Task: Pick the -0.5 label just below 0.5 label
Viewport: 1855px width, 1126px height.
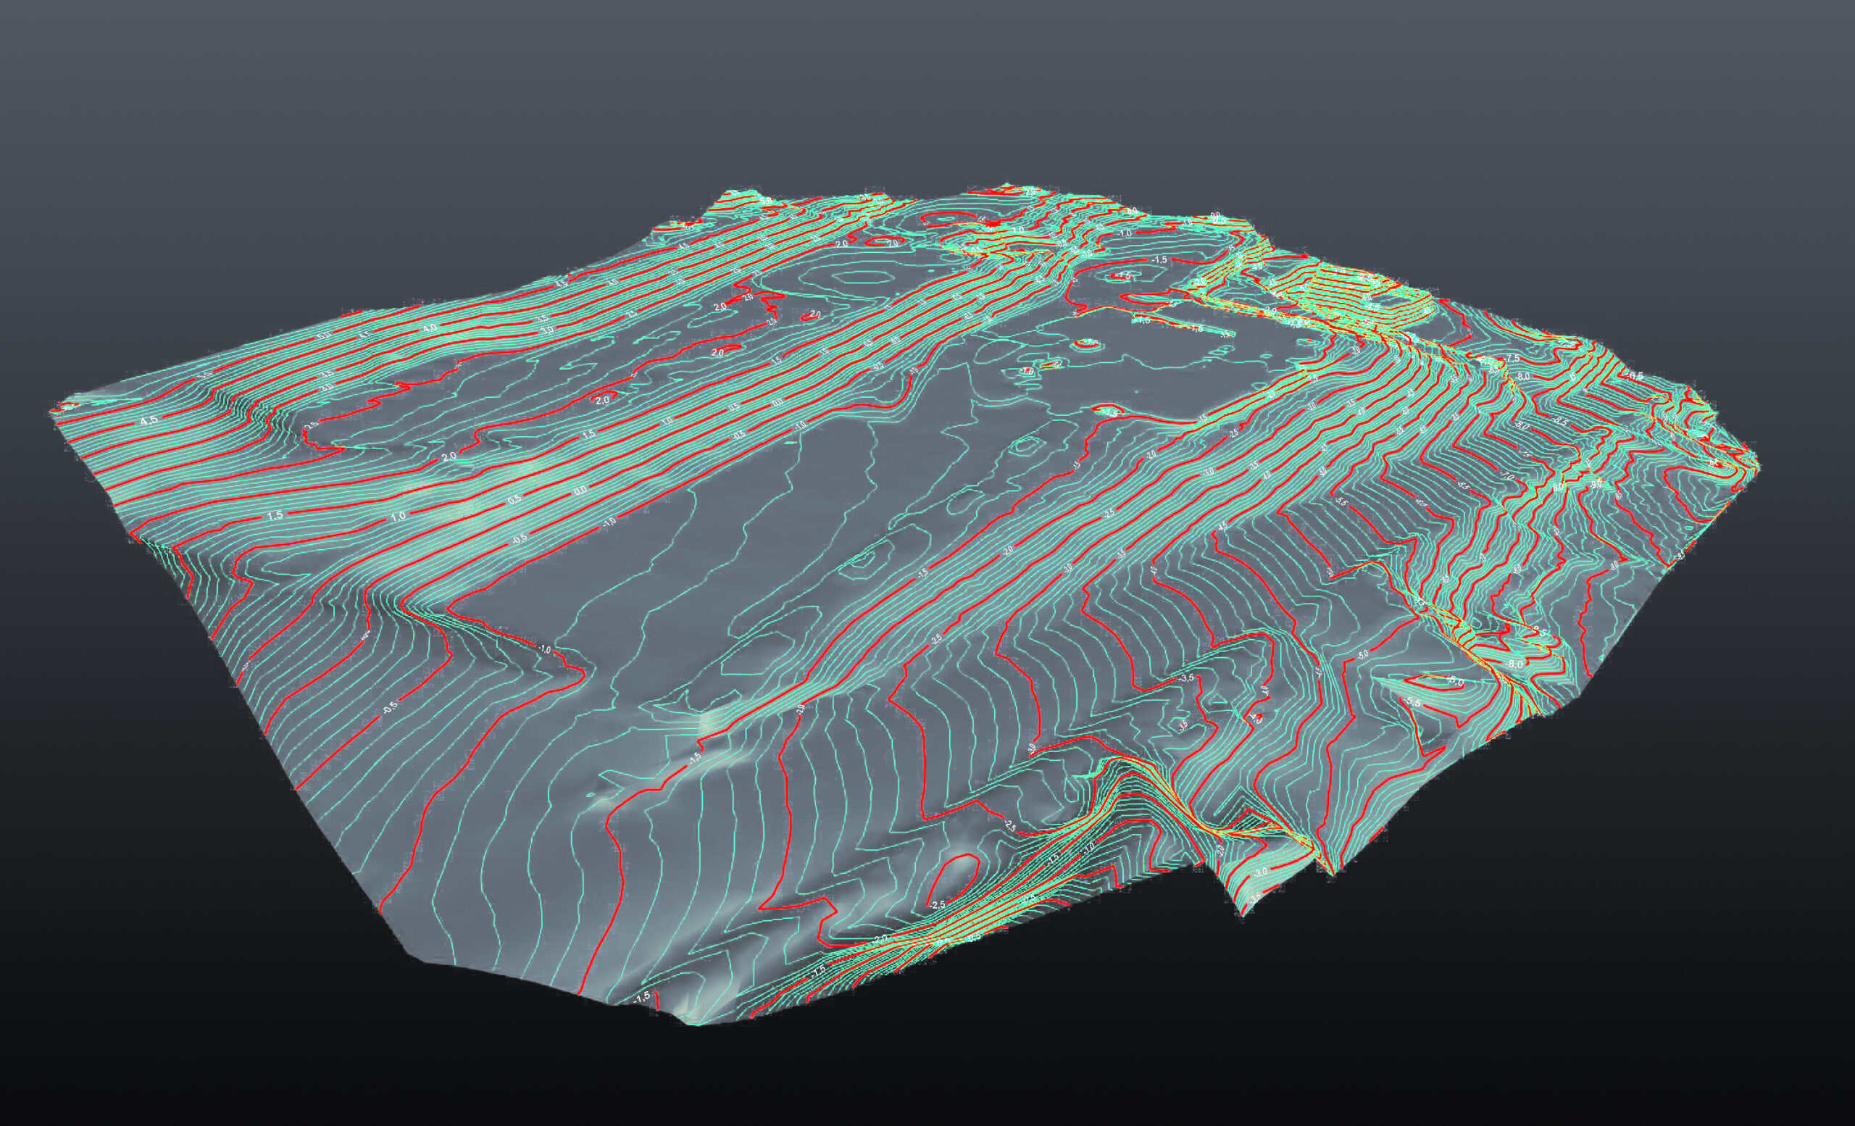Action: click(519, 540)
